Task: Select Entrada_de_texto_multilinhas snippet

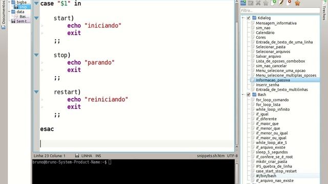Action: [x=282, y=90]
